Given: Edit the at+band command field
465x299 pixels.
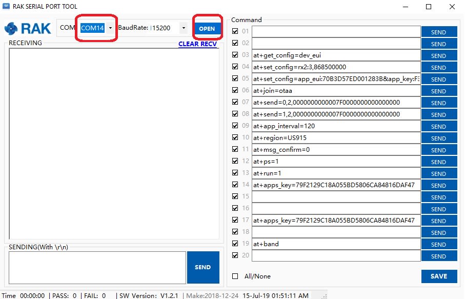Looking at the screenshot, I should (x=336, y=244).
